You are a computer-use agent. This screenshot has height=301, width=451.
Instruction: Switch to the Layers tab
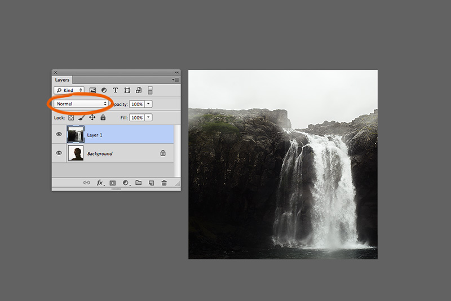click(62, 80)
